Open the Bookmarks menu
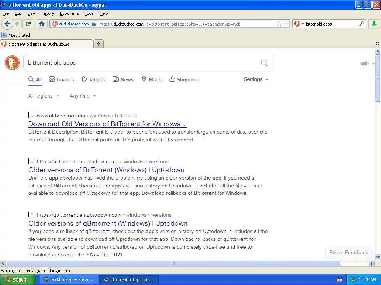 click(69, 13)
